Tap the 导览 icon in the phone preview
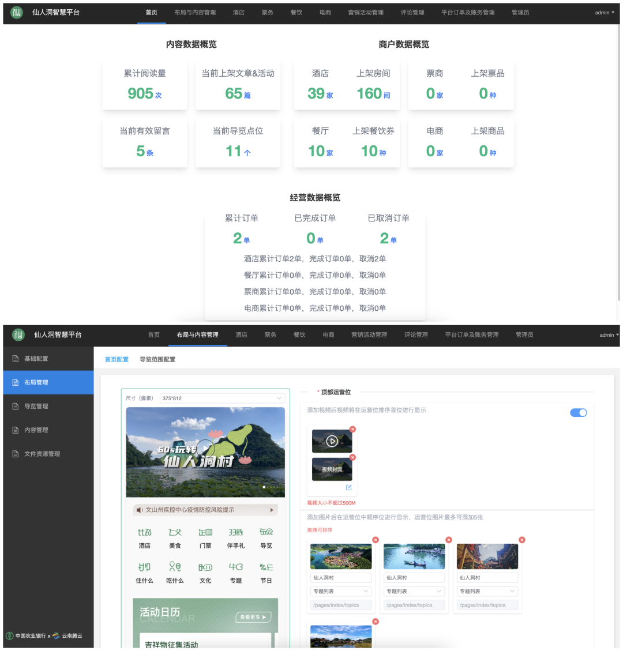Image resolution: width=623 pixels, height=651 pixels. 265,537
